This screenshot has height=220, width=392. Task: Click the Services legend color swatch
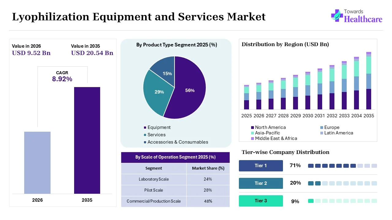click(x=145, y=135)
